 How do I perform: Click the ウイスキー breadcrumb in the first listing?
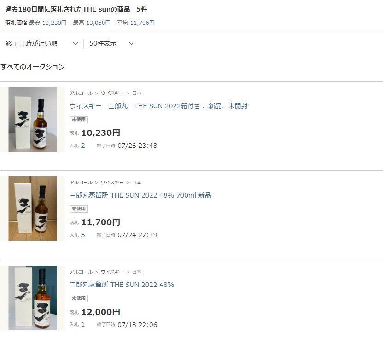[x=112, y=93]
